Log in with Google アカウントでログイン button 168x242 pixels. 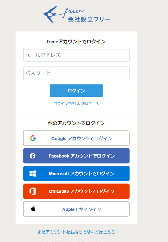click(x=76, y=138)
